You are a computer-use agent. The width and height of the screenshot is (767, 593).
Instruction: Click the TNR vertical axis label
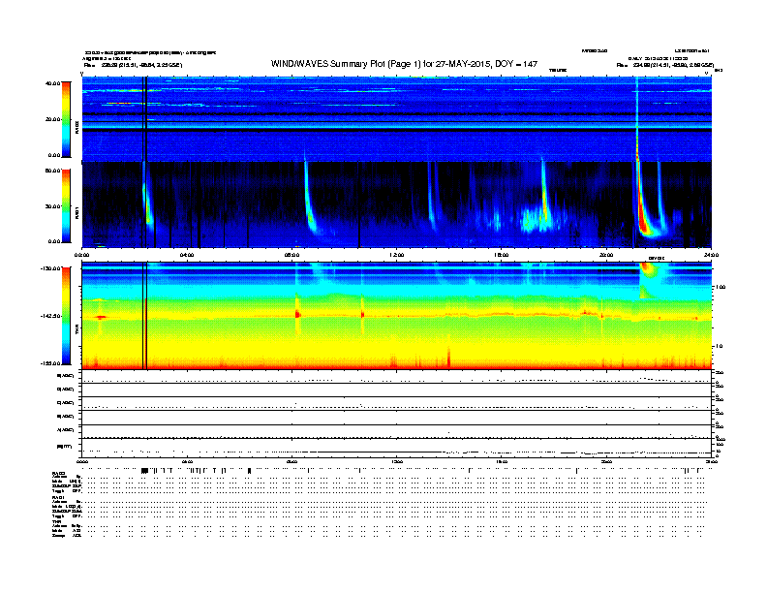coord(77,331)
